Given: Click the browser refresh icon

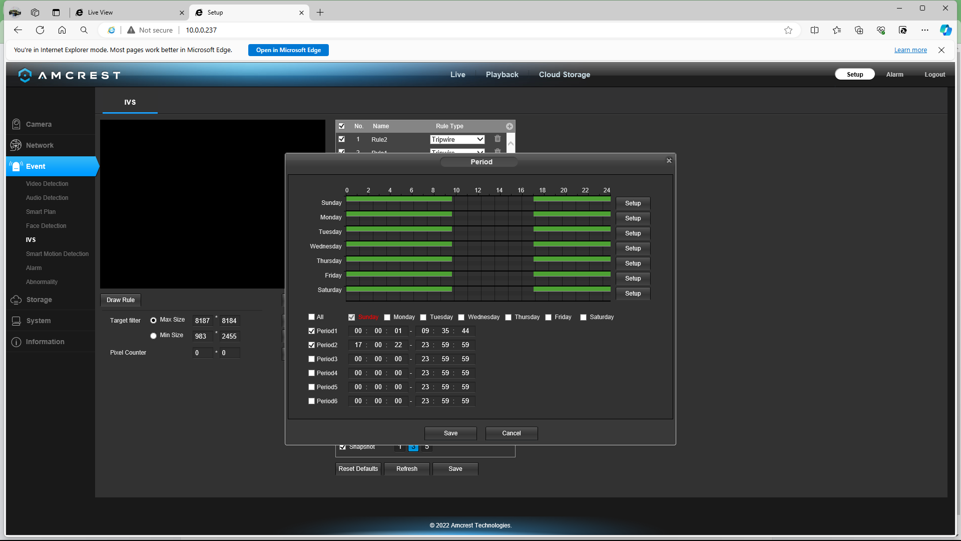Looking at the screenshot, I should [x=40, y=30].
